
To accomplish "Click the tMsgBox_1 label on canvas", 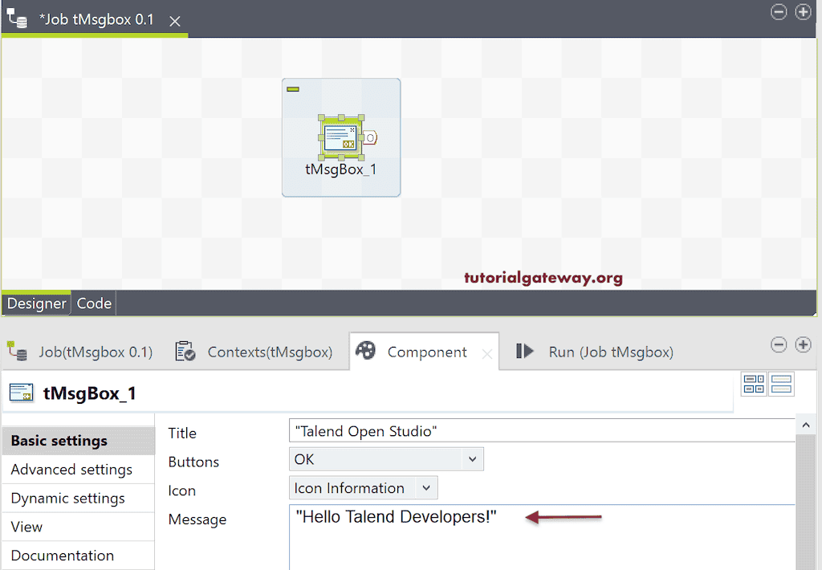I will [340, 169].
